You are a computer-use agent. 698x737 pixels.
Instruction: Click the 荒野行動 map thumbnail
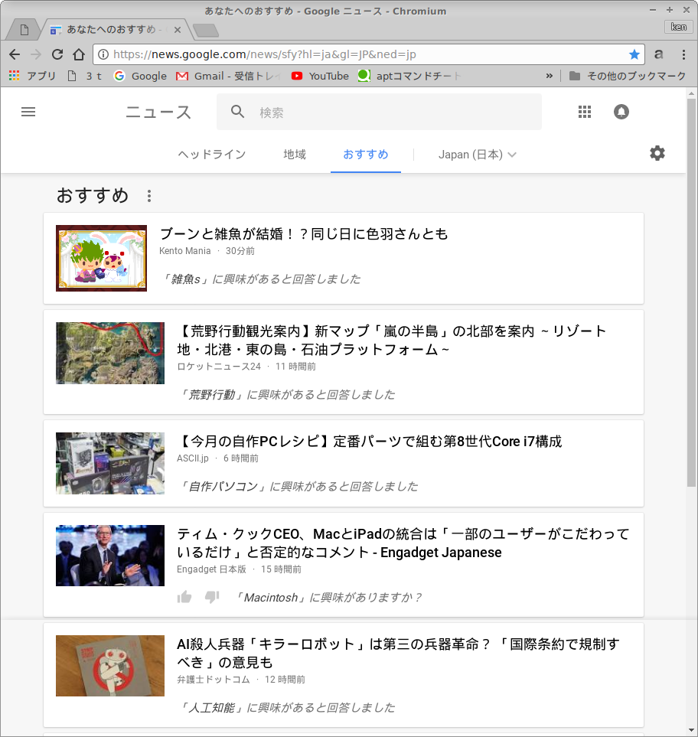[110, 353]
